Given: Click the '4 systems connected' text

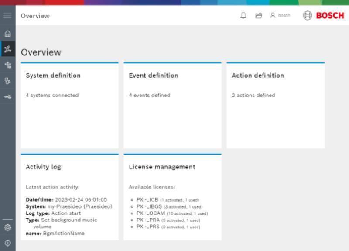Looking at the screenshot, I should (x=52, y=95).
